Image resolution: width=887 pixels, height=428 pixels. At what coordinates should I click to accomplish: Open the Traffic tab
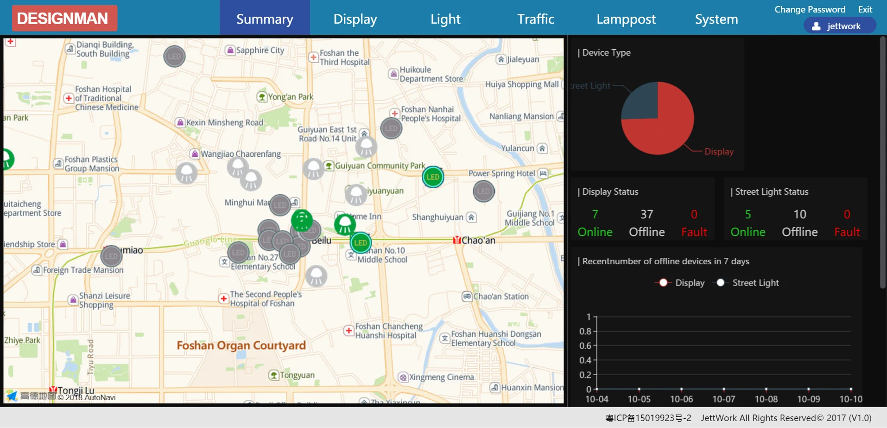536,19
